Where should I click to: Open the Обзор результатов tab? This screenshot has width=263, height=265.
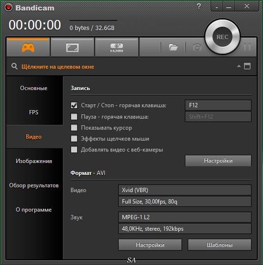[34, 185]
